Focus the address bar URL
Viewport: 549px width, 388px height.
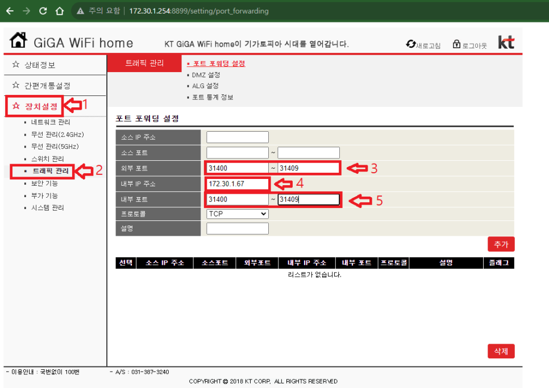tap(198, 11)
